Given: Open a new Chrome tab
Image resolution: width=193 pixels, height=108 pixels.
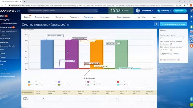Looking at the screenshot, I should [24, 2].
